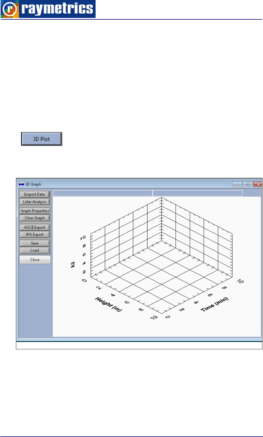Click the right empty header field above plot
Screen dimensions: 263x437
pos(198,193)
